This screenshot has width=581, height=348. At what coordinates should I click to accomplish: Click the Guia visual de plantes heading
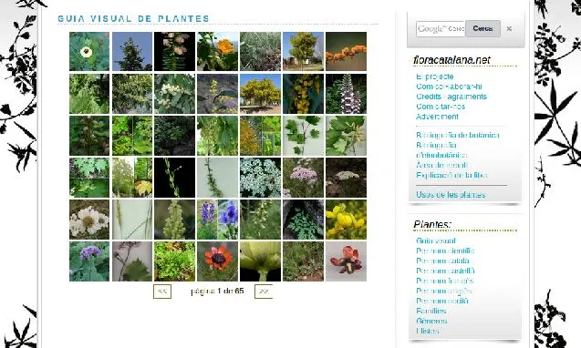pos(134,18)
